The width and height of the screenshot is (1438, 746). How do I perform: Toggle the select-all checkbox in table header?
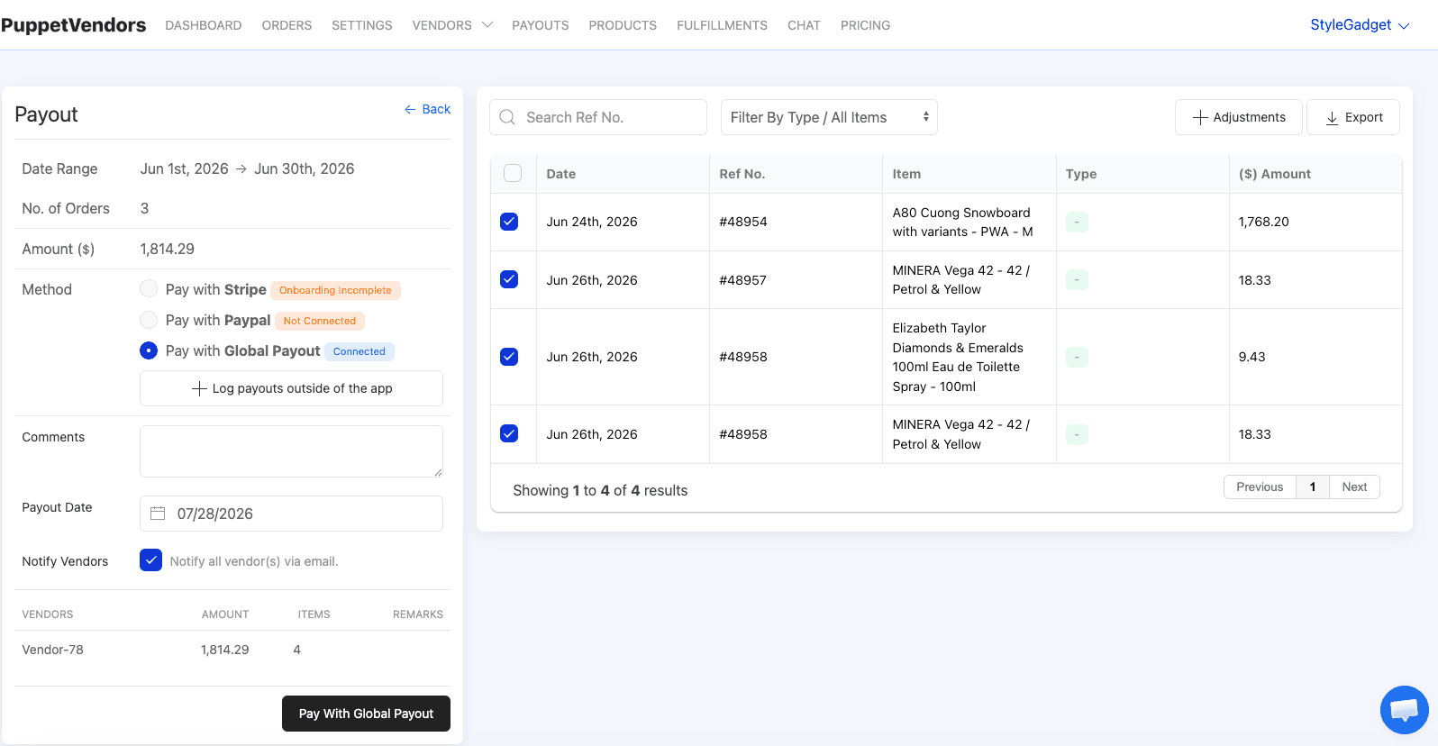click(x=513, y=174)
